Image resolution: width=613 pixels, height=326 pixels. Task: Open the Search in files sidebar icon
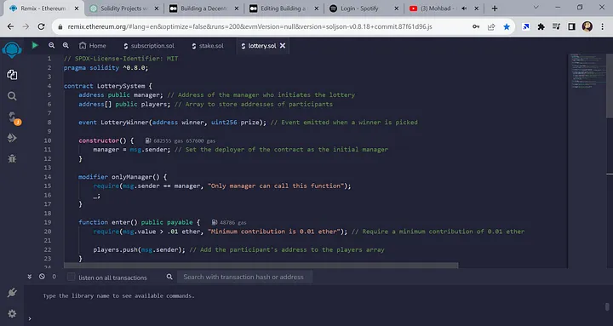(x=12, y=96)
